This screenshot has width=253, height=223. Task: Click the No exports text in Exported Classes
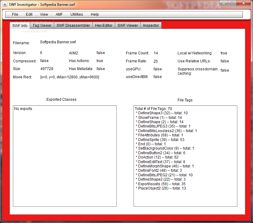tap(23, 109)
